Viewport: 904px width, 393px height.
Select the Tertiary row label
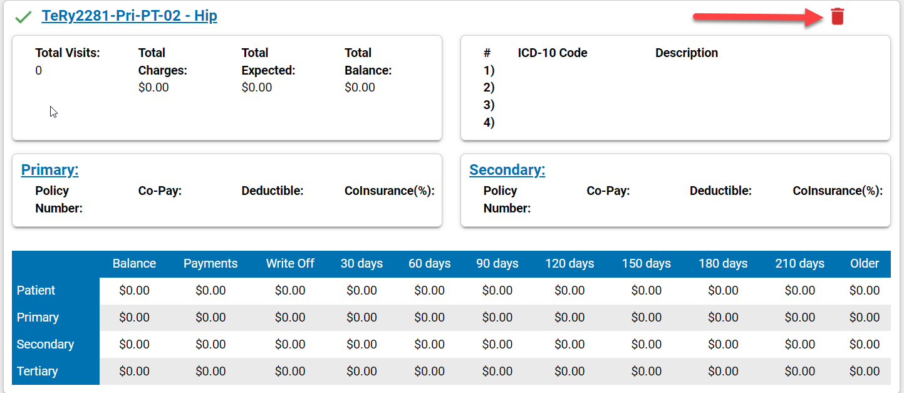coord(37,372)
